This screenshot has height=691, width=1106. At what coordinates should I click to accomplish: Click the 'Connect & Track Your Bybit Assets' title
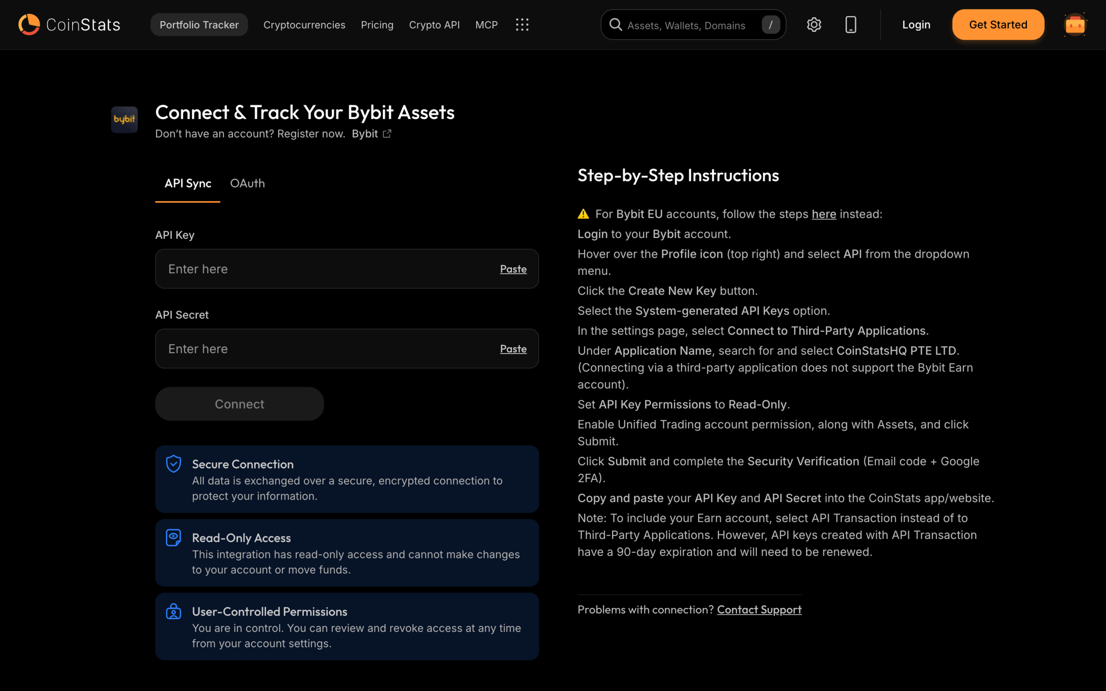coord(305,112)
